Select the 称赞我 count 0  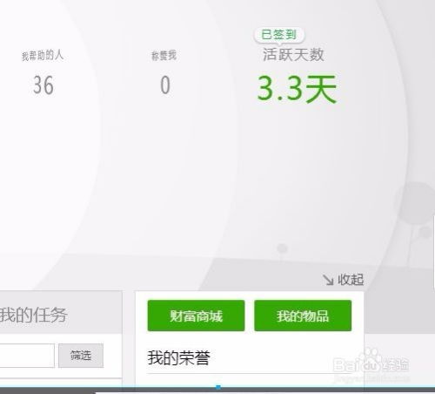click(x=165, y=85)
